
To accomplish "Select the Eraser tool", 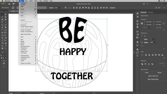I will click(x=5, y=27).
